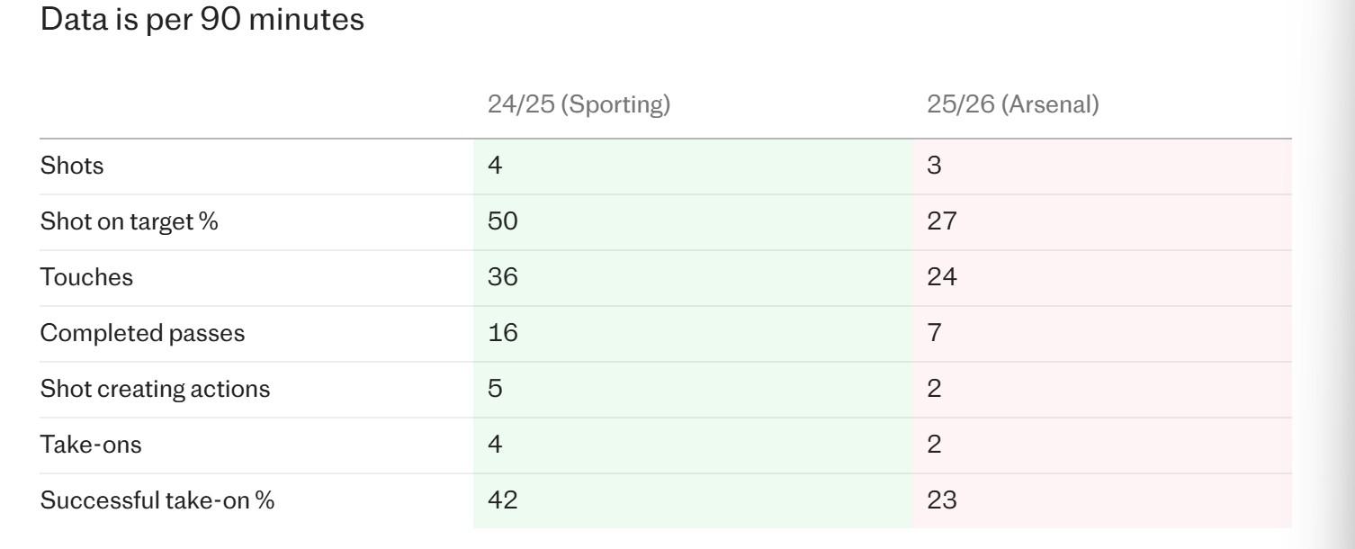Click Sporting's completed passes value 16
This screenshot has width=1355, height=549.
[x=502, y=333]
